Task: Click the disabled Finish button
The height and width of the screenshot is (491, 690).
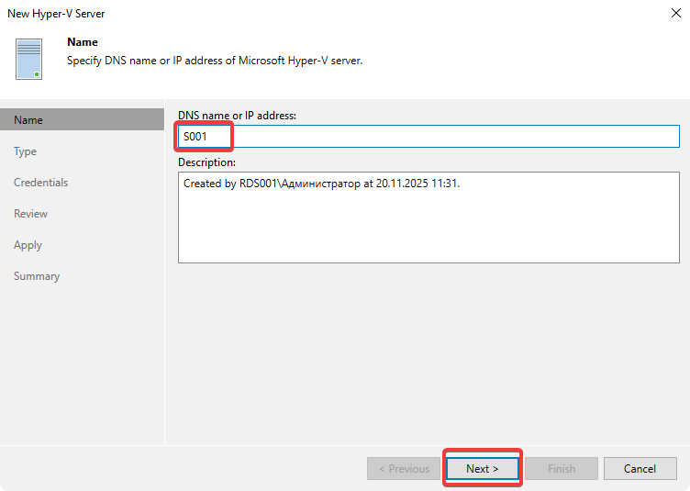Action: (x=562, y=468)
